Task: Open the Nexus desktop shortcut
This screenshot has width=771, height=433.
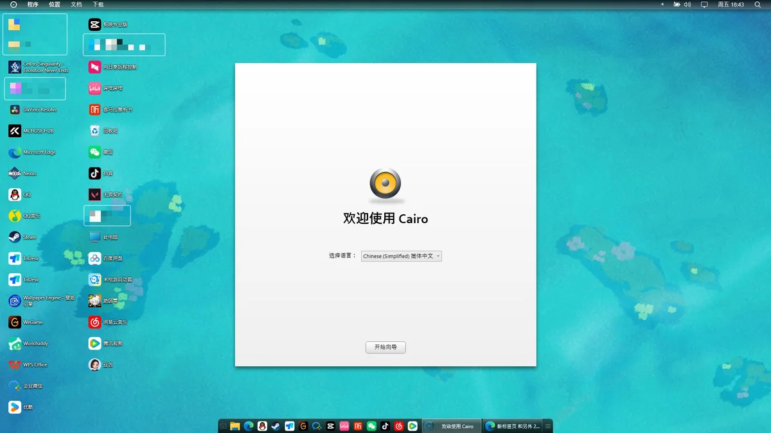Action: click(22, 173)
